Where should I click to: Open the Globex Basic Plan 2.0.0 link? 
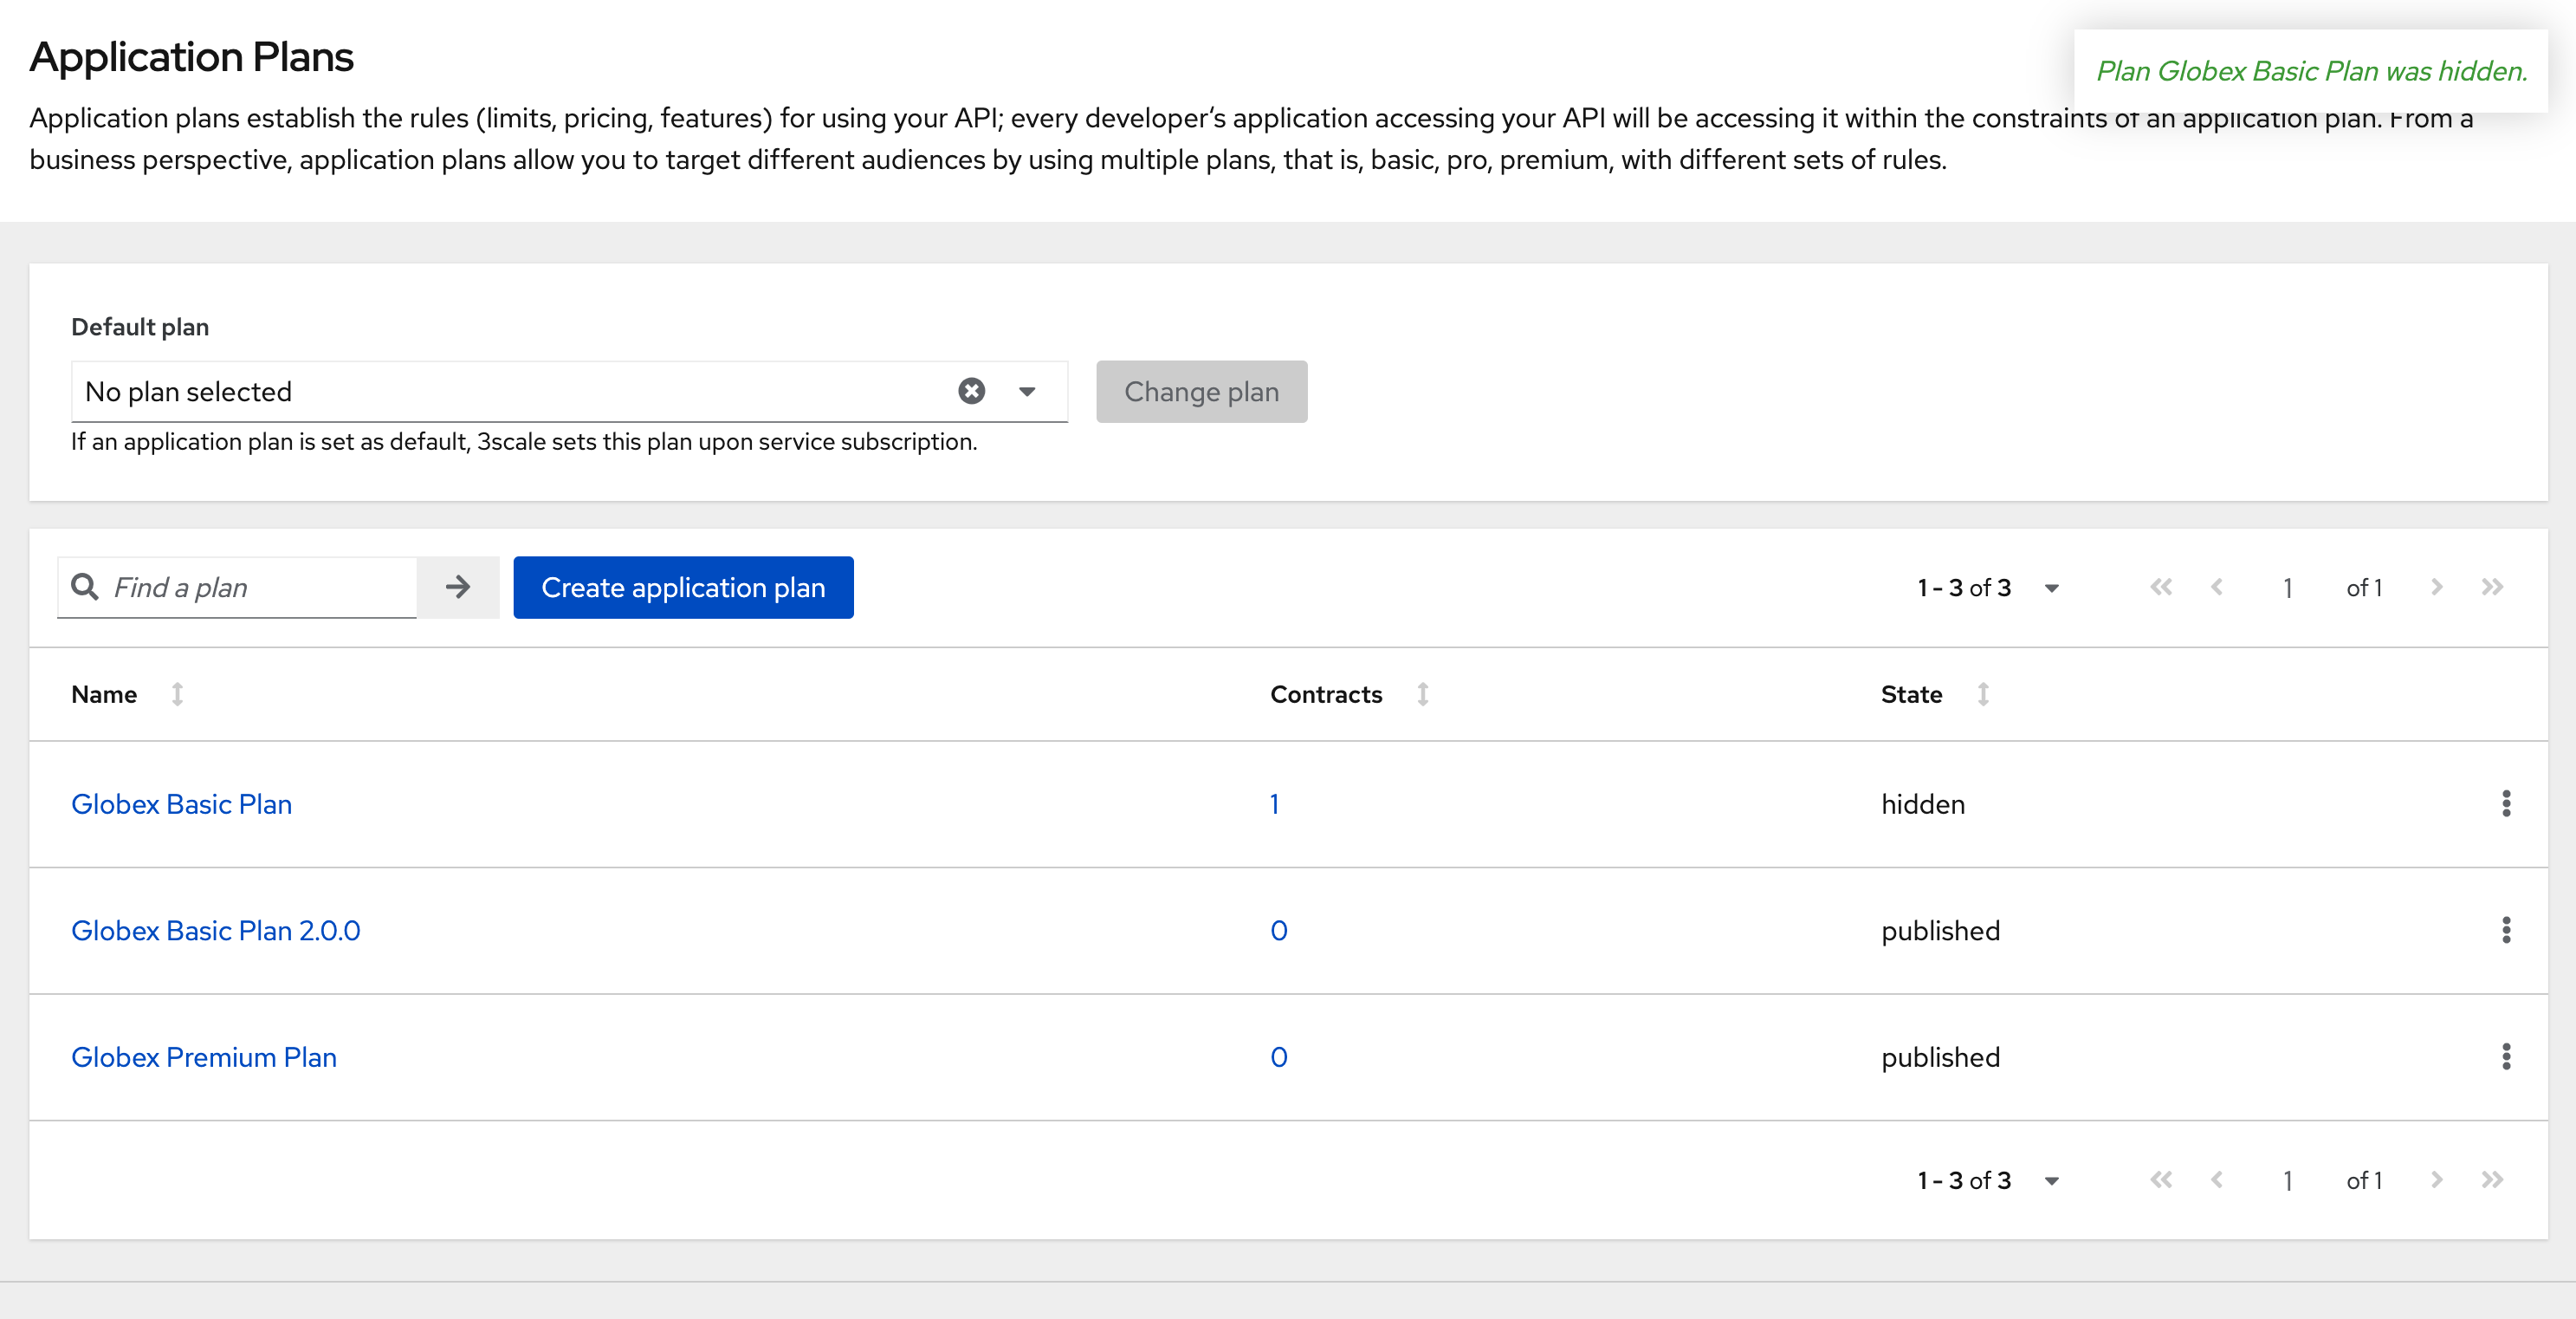(x=215, y=930)
